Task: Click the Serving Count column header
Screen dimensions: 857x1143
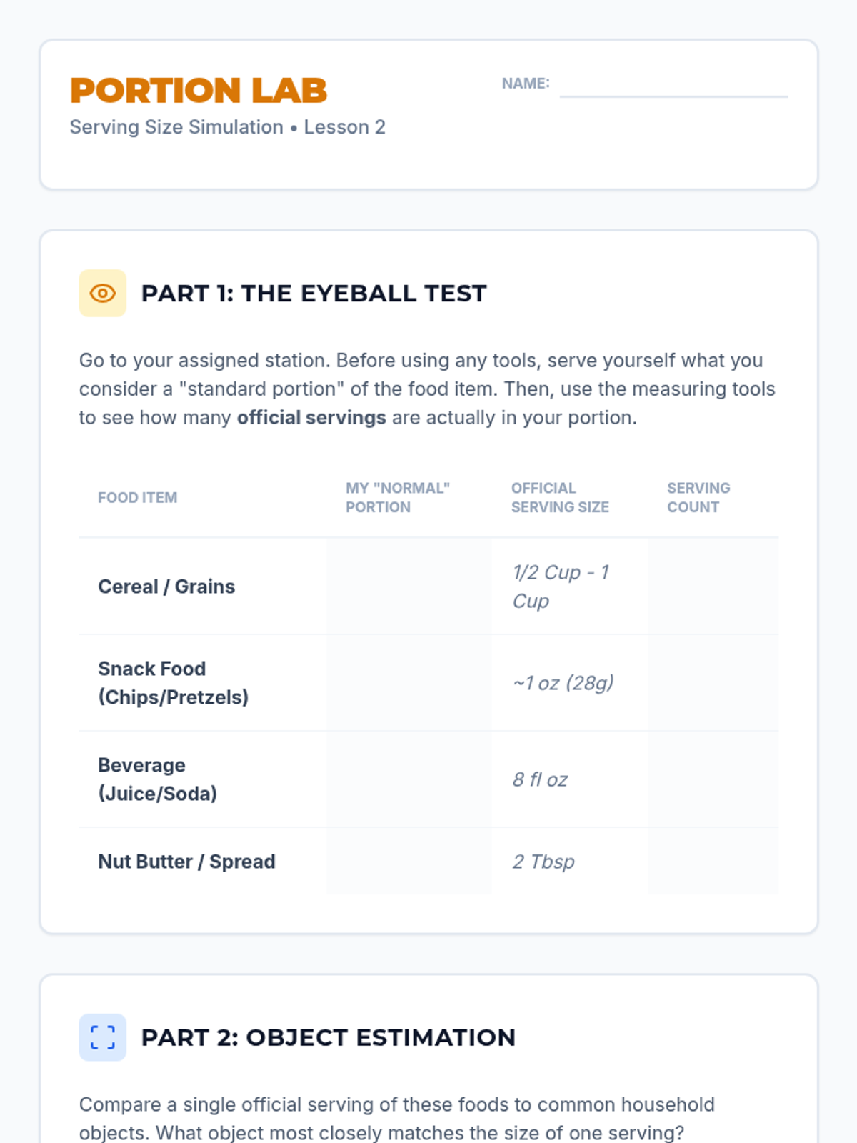Action: click(x=698, y=498)
